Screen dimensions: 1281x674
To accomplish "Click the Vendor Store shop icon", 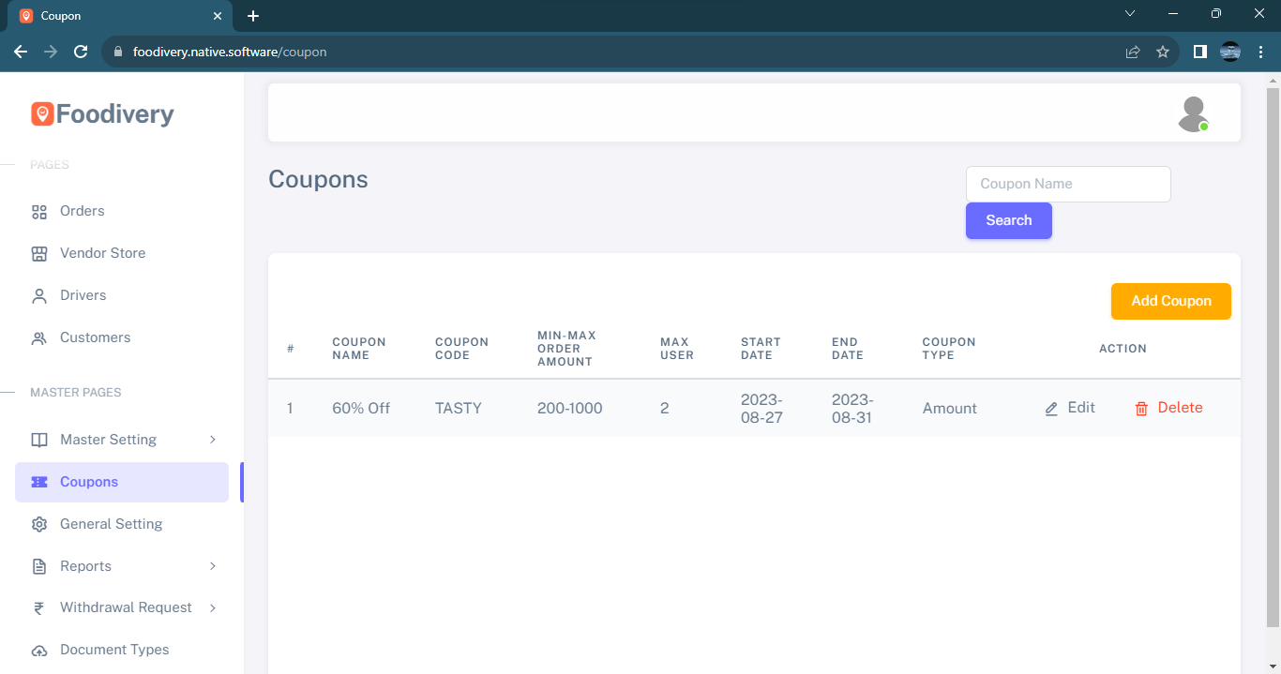I will point(39,254).
